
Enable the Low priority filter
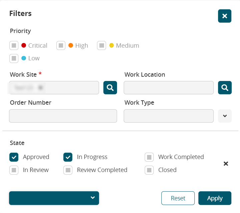click(x=14, y=58)
